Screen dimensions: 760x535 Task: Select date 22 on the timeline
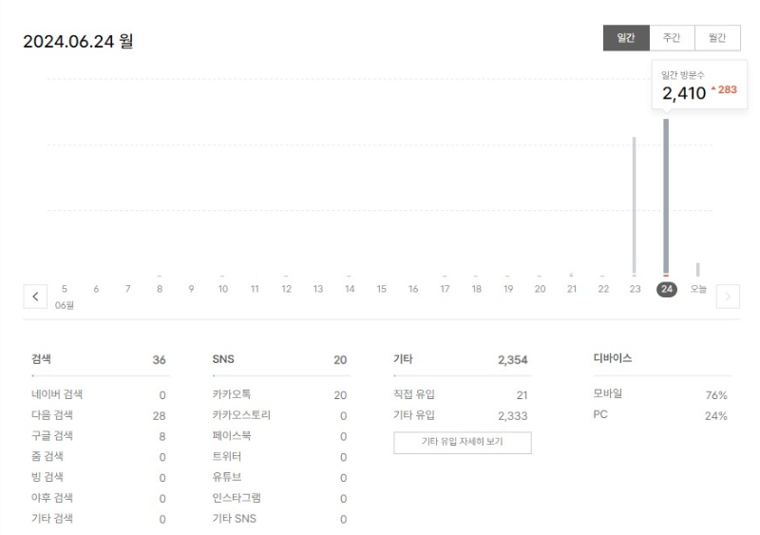point(603,289)
